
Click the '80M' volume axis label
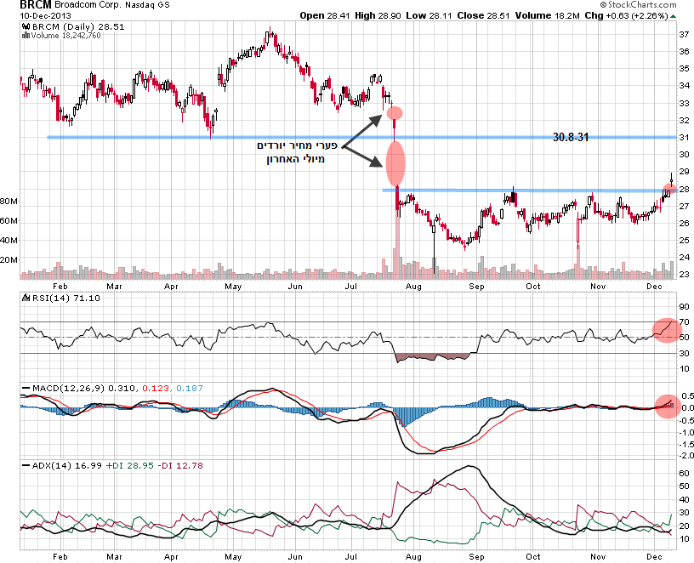coord(9,202)
